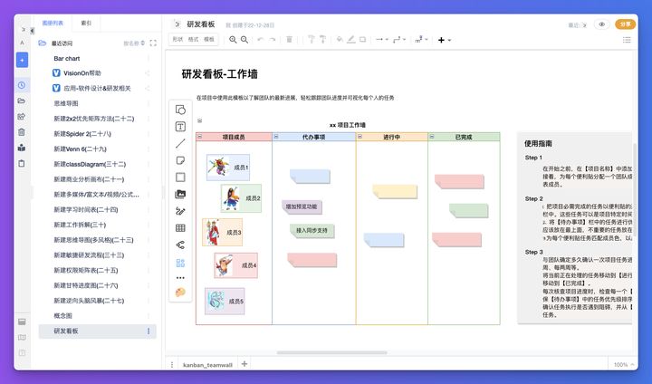Open recent items via the clock icon
Image resolution: width=652 pixels, height=384 pixels.
(x=22, y=85)
